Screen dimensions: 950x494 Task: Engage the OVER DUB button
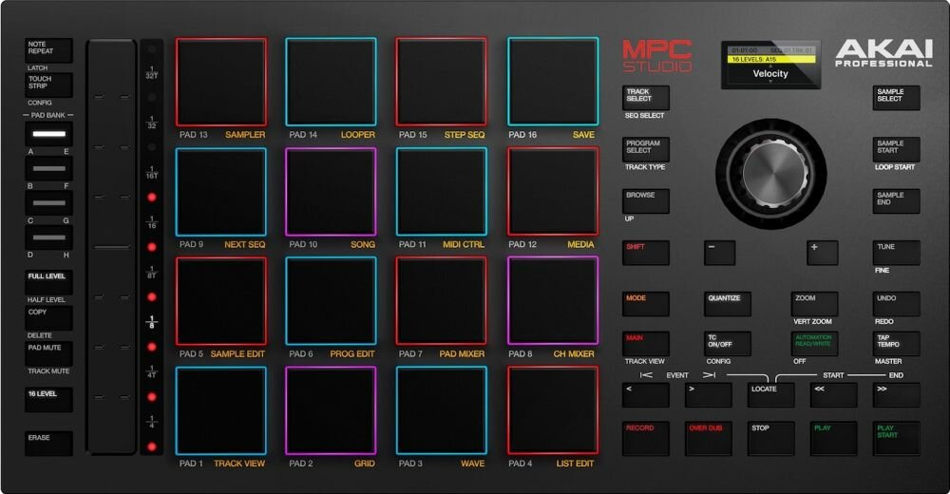click(709, 438)
